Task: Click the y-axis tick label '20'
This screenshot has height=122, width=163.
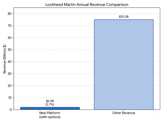Action: pyautogui.click(x=10, y=86)
